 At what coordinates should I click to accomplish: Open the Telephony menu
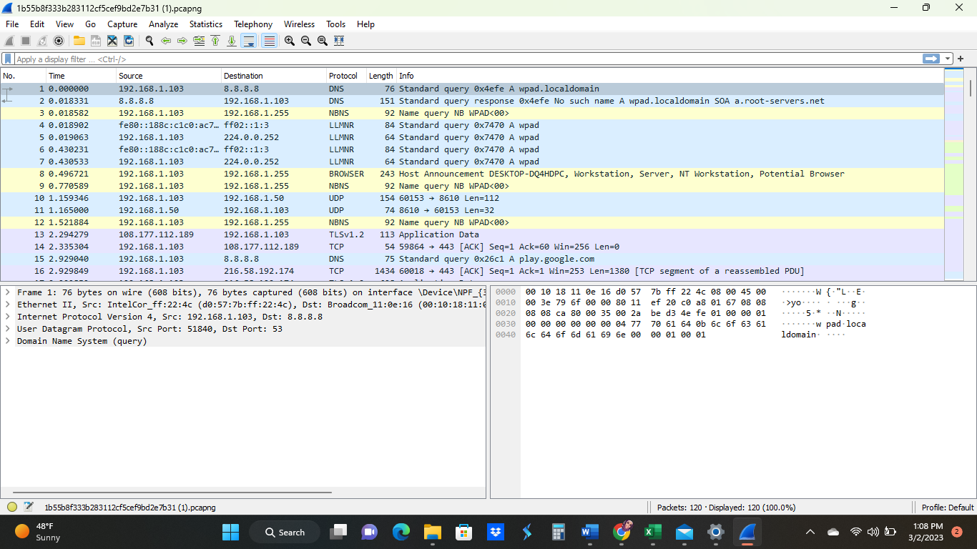(x=253, y=24)
